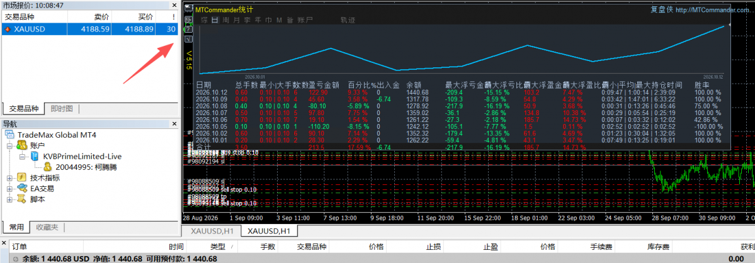Select TradeMax Global MT4 tree root
This screenshot has height=263, width=755.
tap(57, 135)
